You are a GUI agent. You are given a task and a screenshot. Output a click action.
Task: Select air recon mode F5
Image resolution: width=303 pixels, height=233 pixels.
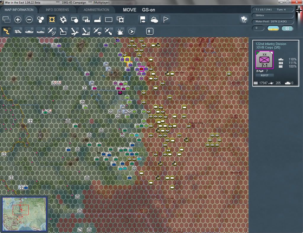click(52, 31)
